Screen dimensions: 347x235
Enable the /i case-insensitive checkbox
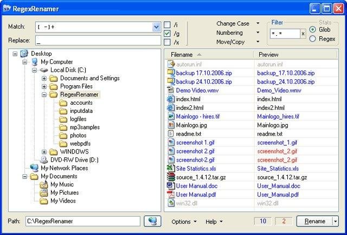pyautogui.click(x=167, y=25)
